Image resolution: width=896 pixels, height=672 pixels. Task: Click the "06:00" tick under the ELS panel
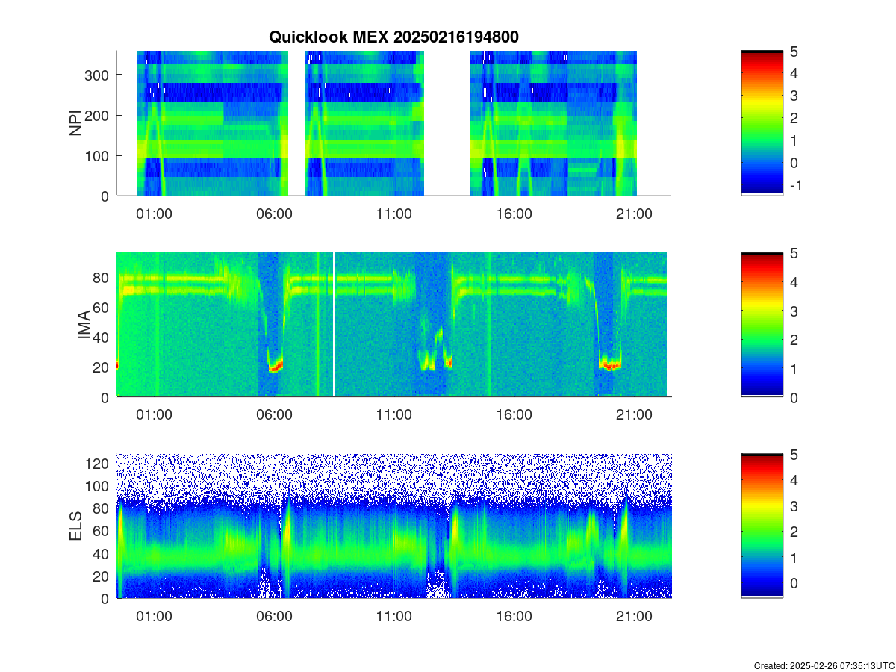[x=274, y=616]
